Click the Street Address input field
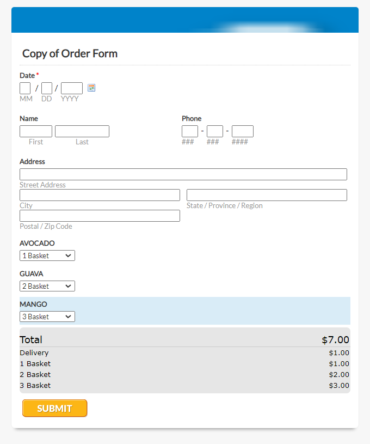The image size is (370, 444). click(183, 174)
